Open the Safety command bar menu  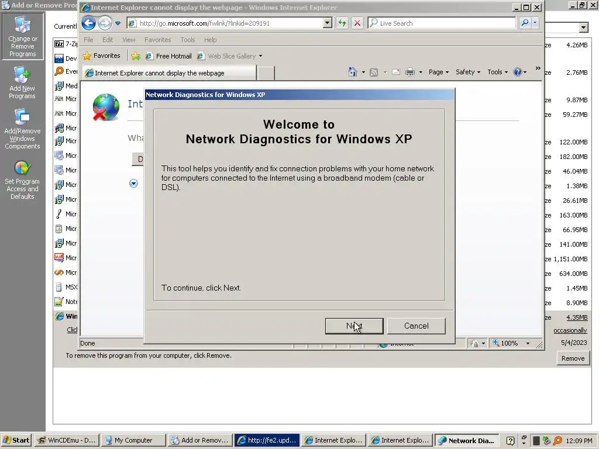tap(467, 72)
